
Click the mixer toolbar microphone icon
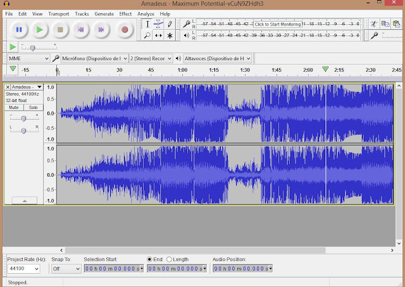click(x=374, y=35)
